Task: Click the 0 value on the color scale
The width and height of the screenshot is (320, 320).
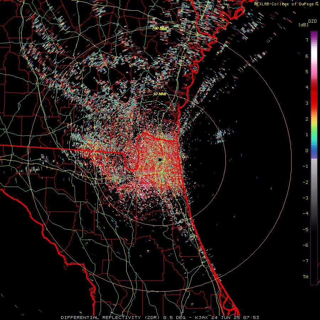Action: (307, 151)
